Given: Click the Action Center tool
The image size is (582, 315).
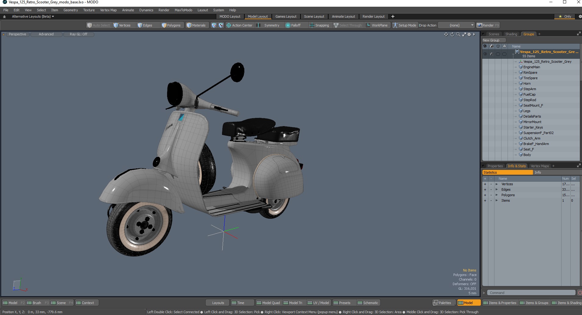Looking at the screenshot, I should pyautogui.click(x=239, y=25).
